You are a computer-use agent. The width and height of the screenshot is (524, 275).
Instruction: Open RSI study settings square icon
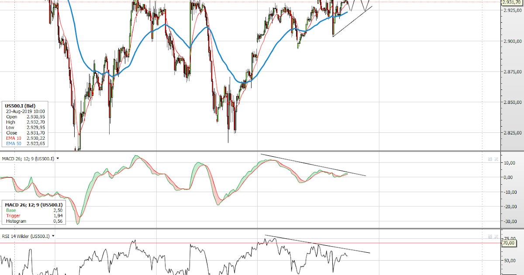click(x=490, y=236)
